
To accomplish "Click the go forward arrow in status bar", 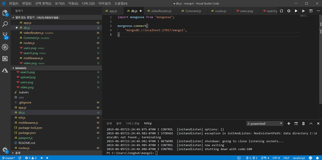I will tap(47, 158).
